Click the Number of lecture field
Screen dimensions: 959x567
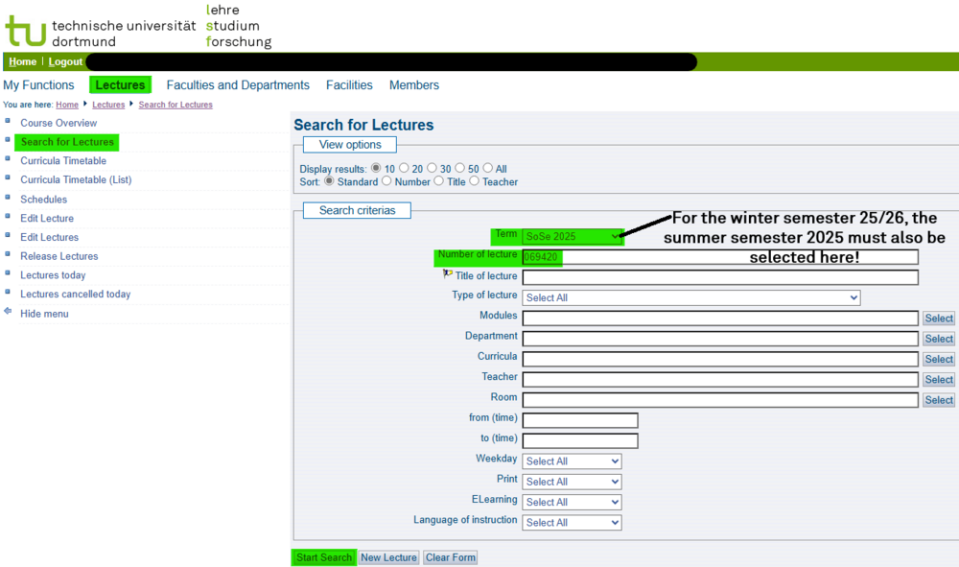[x=720, y=257]
